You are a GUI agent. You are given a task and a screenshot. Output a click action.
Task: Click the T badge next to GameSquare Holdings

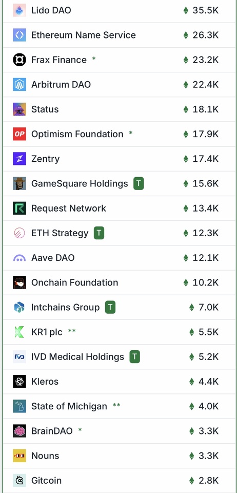[x=139, y=184]
